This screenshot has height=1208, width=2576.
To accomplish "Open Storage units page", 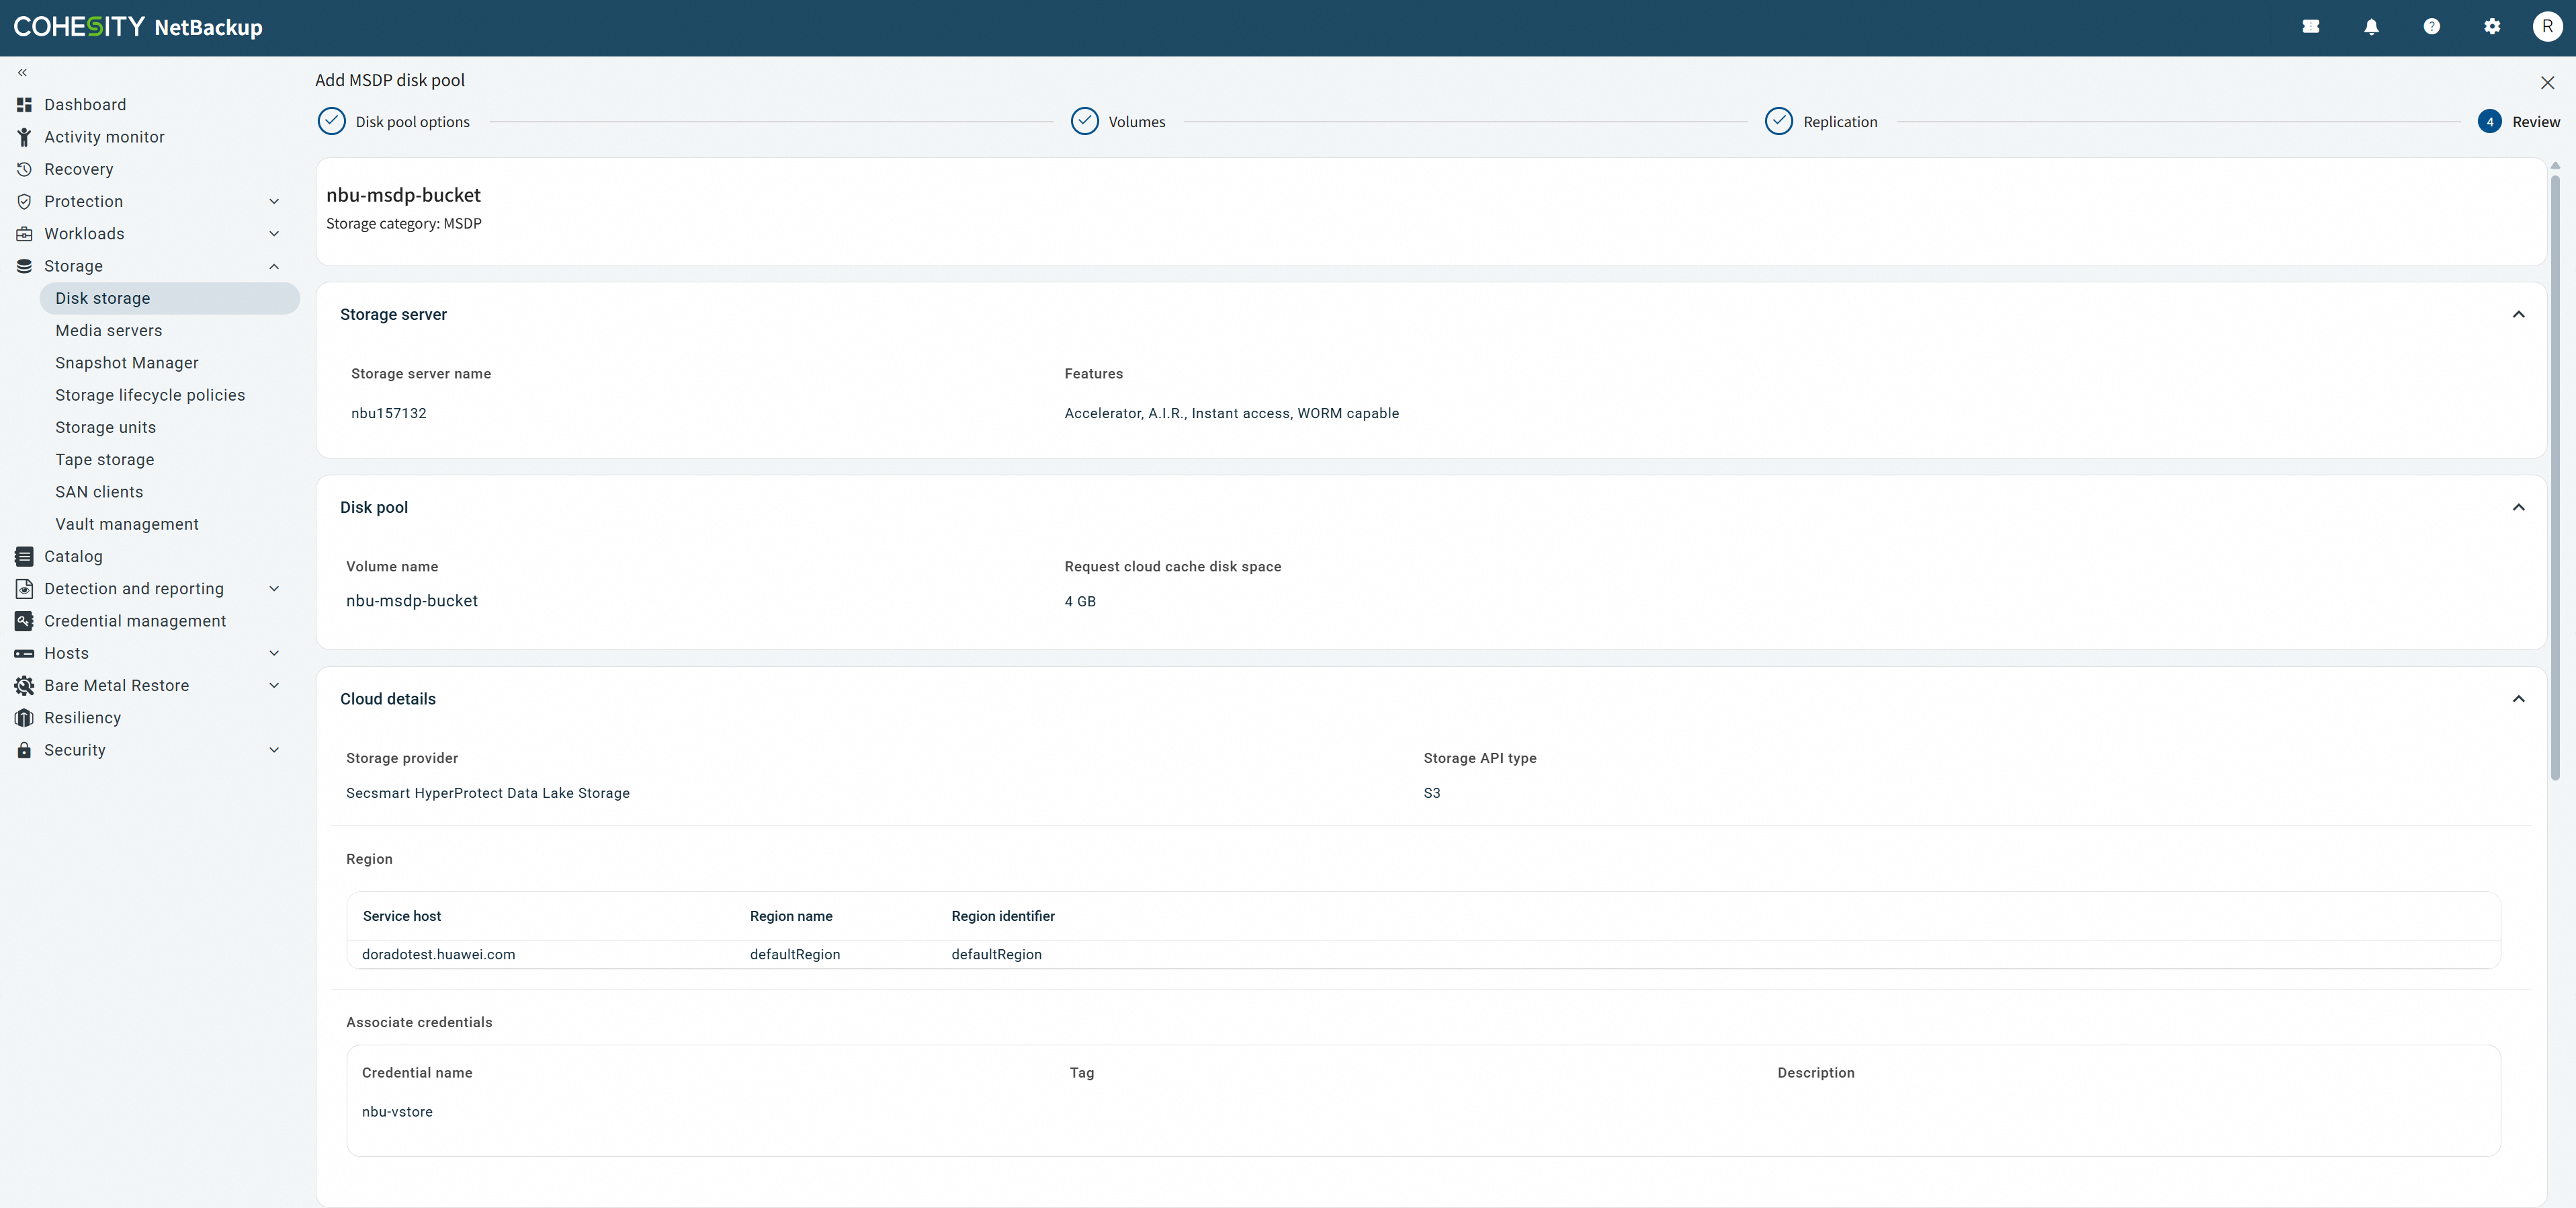I will [105, 428].
